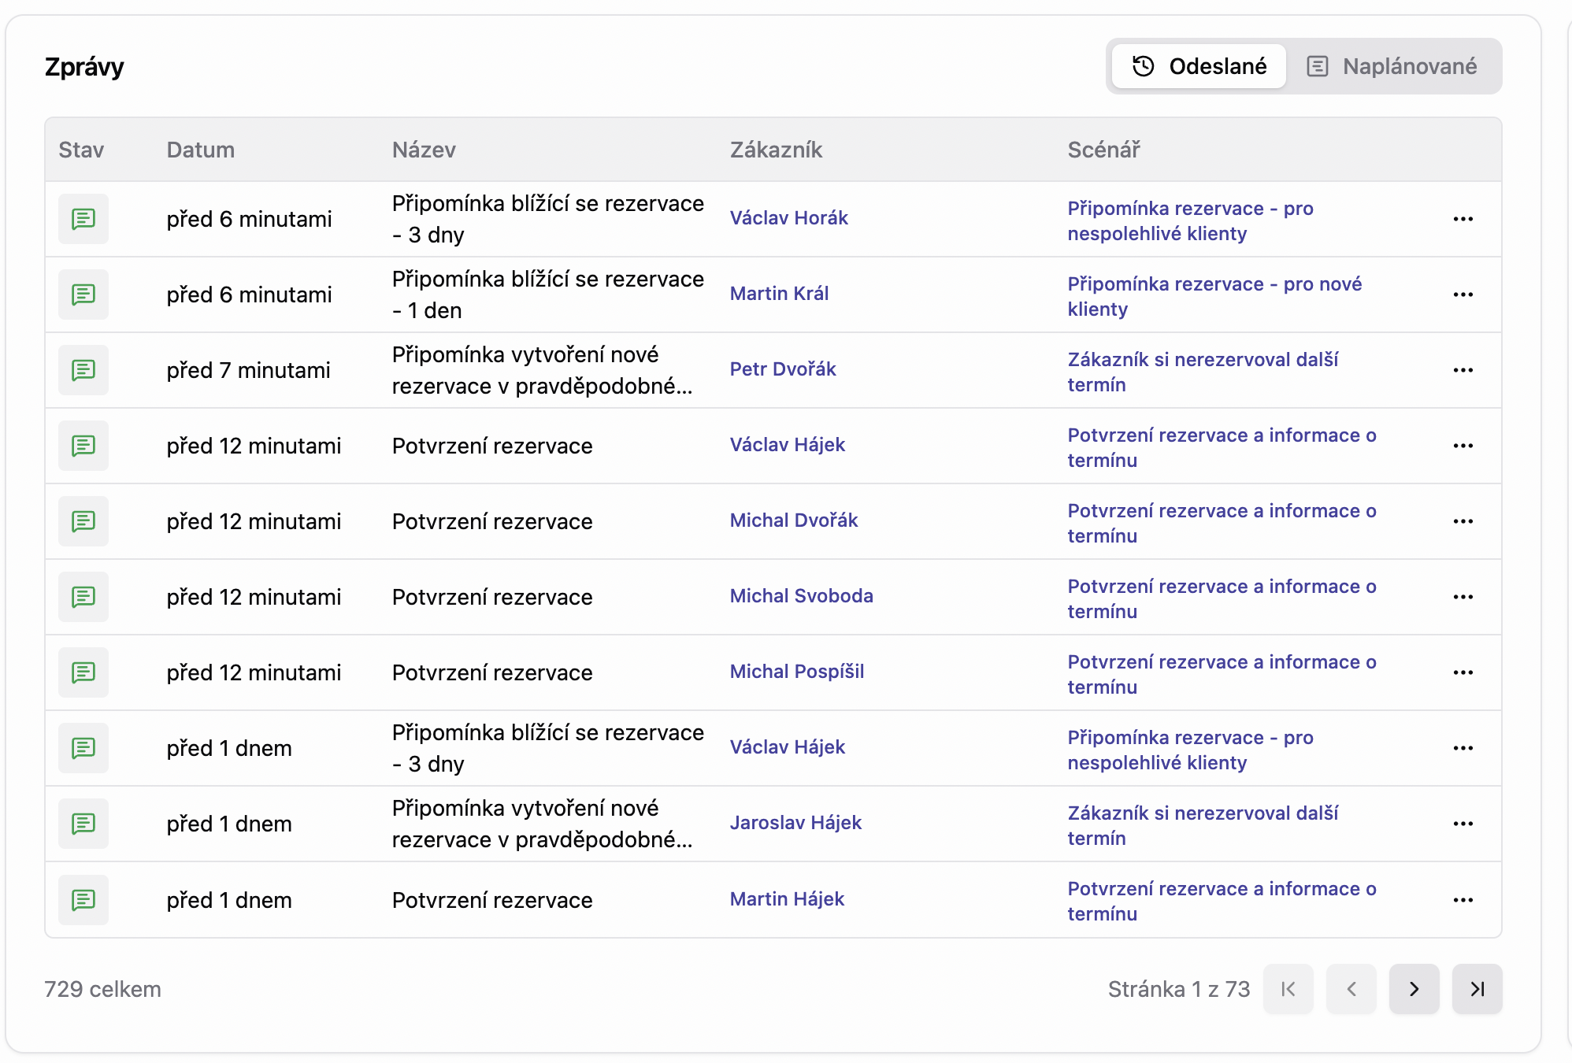Click the Scénář column header
Screen dimensions: 1572x1063
[1103, 150]
